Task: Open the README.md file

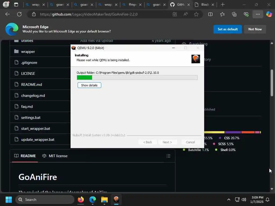Action: [31, 84]
